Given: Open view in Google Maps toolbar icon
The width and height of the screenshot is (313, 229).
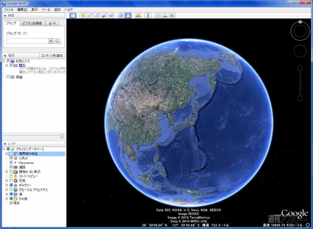Looking at the screenshot, I should (172, 15).
